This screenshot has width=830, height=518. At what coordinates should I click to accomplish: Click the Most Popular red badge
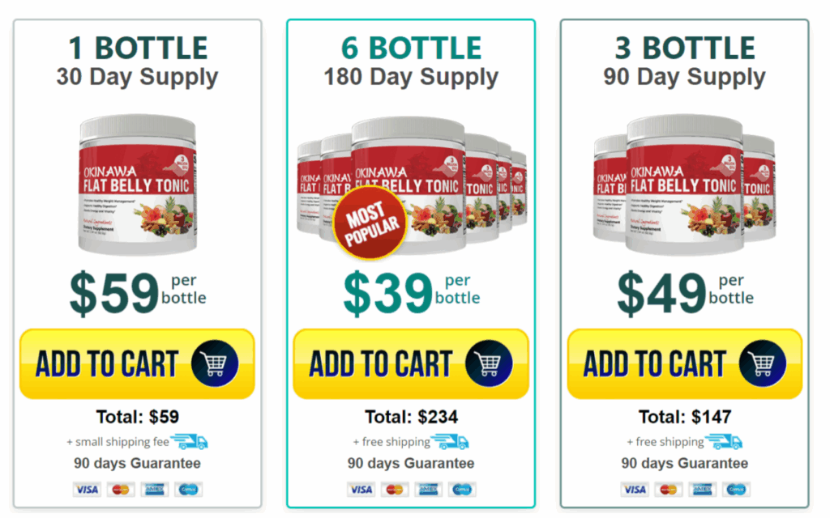point(370,223)
